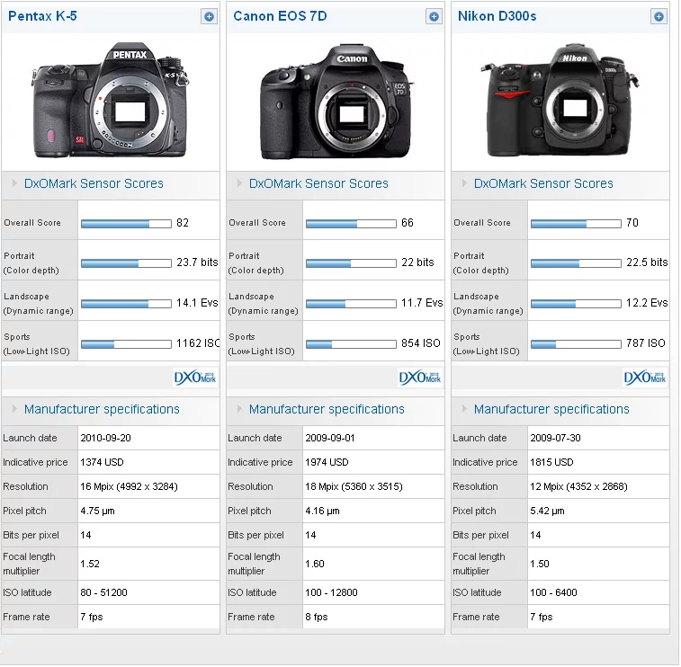
Task: Click the plus icon next to Pentax K-5
Action: click(209, 17)
